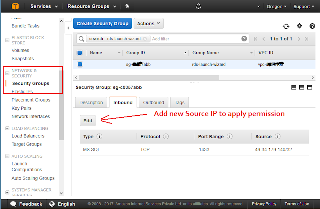Image resolution: width=320 pixels, height=209 pixels.
Task: Open the Tags tab
Action: coord(179,102)
